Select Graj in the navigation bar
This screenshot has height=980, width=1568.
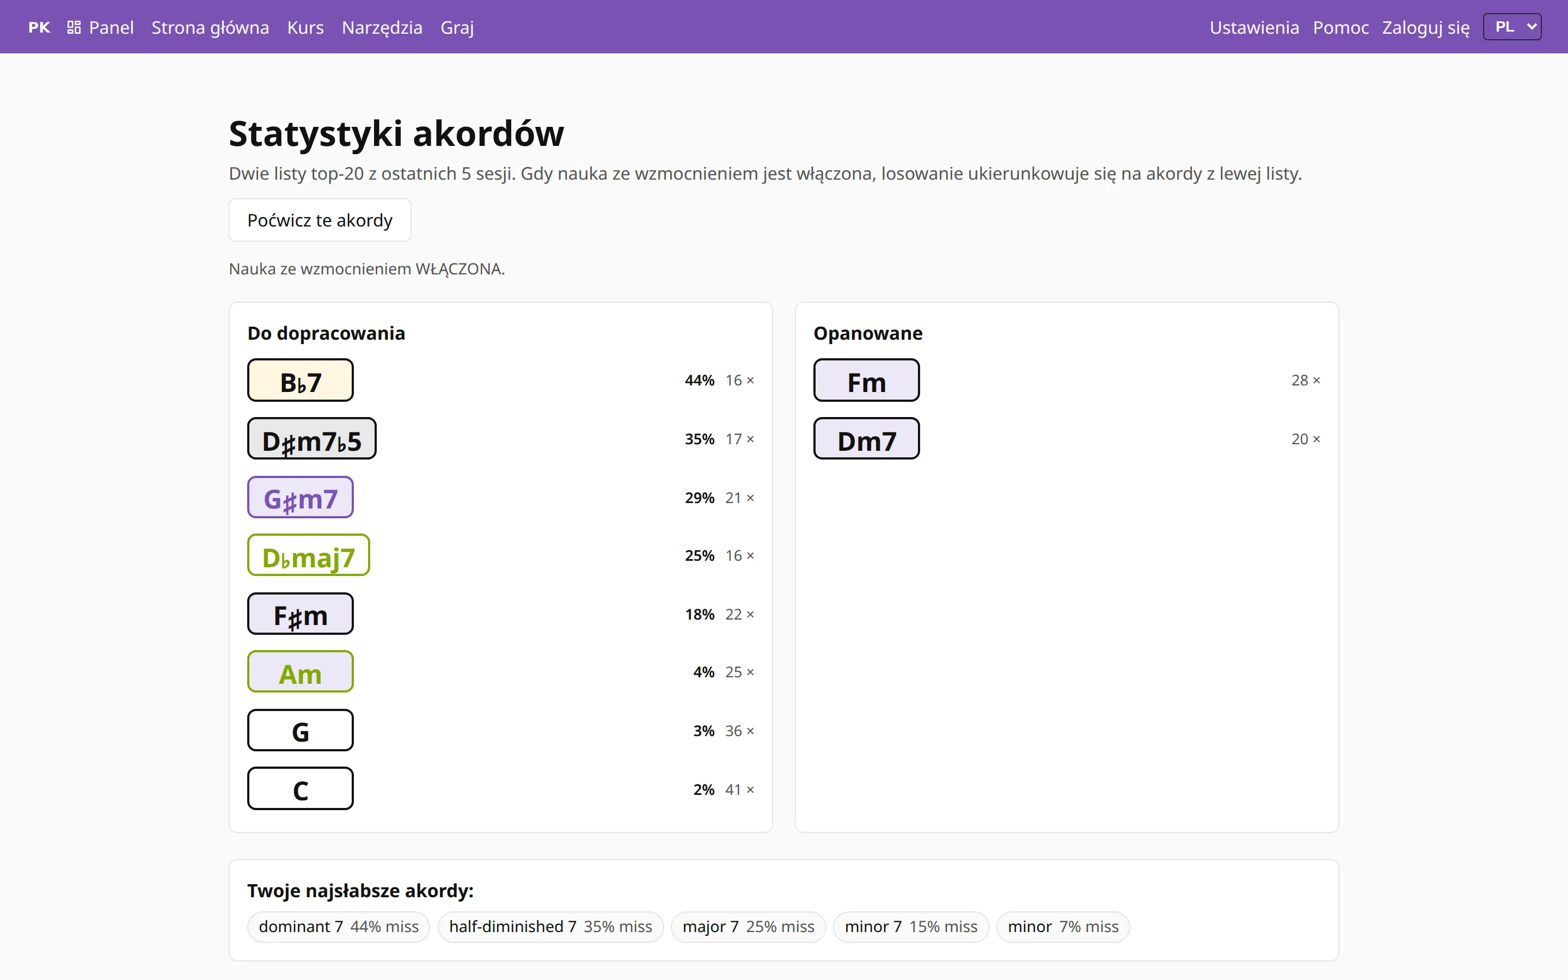(457, 27)
